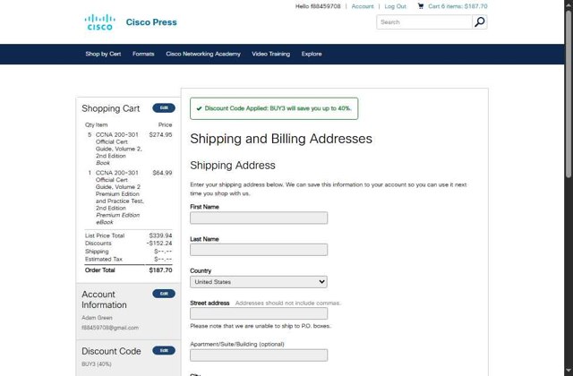Select the $64.99 price text
Screen dimensions: 573x376
click(x=162, y=173)
